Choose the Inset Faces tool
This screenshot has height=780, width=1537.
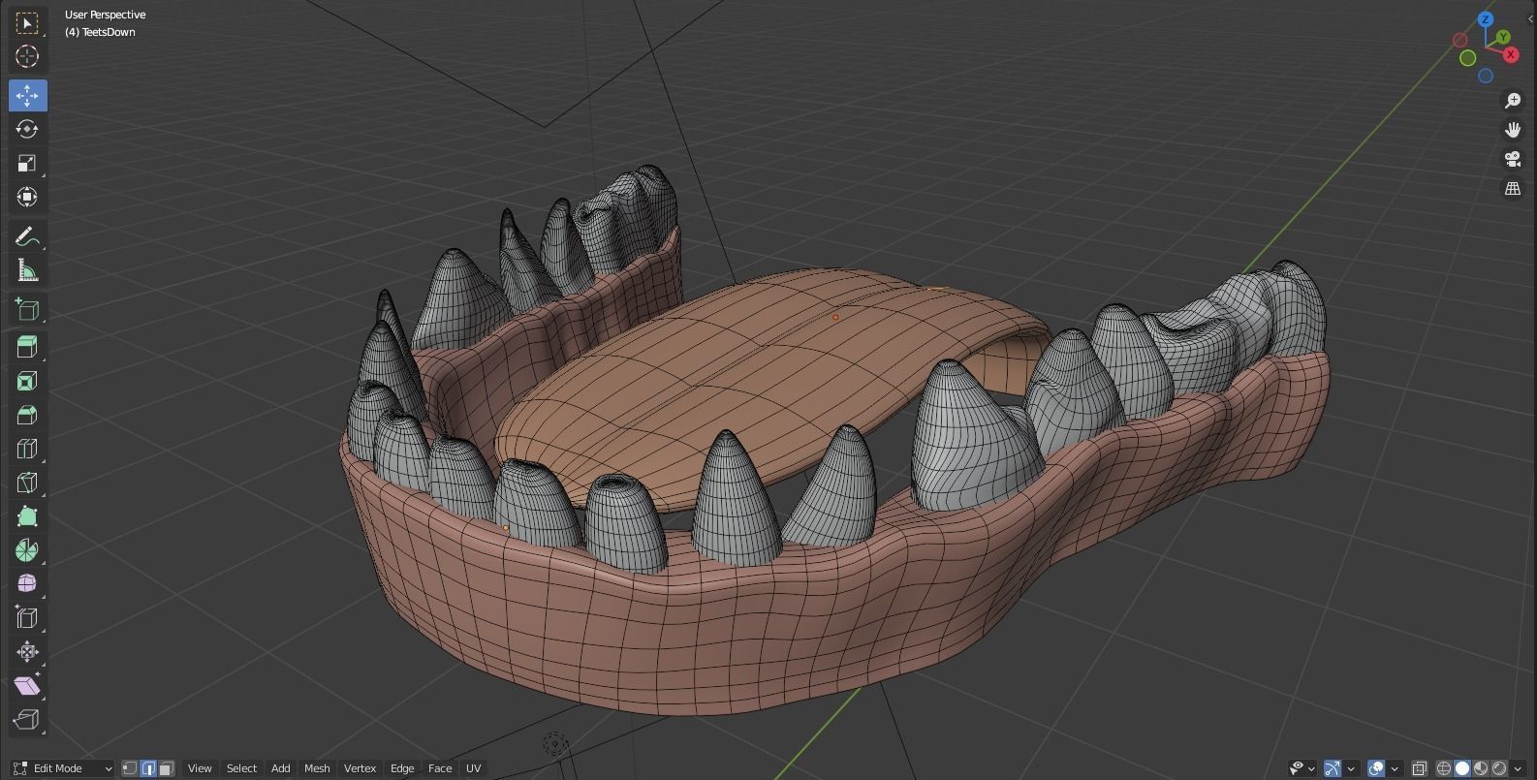tap(27, 381)
